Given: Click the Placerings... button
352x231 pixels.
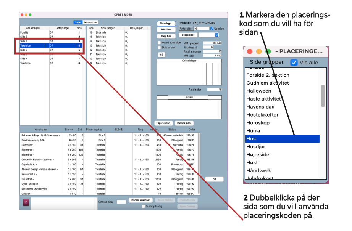Looking at the screenshot, I should click(x=166, y=23).
